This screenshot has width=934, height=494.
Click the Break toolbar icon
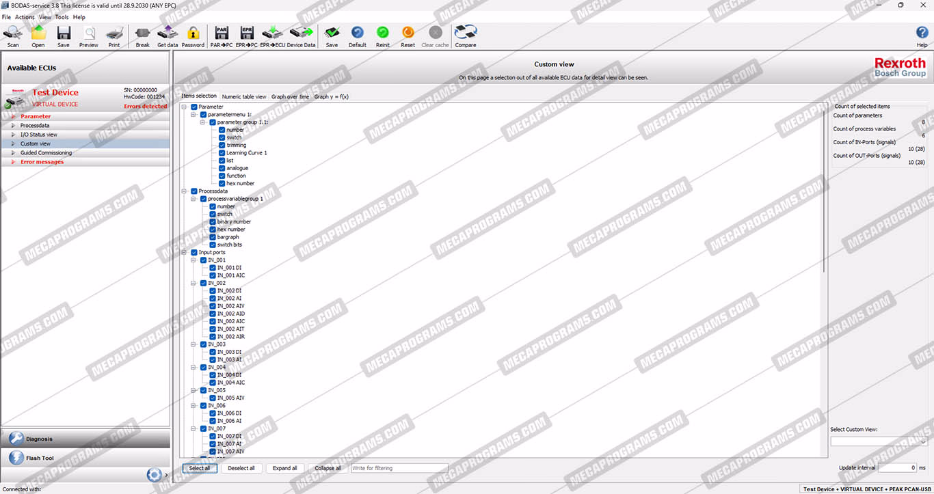142,36
